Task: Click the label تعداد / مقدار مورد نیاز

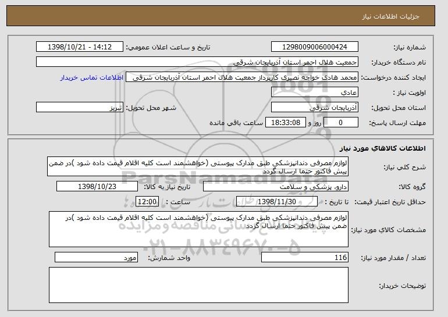Action: pyautogui.click(x=393, y=258)
